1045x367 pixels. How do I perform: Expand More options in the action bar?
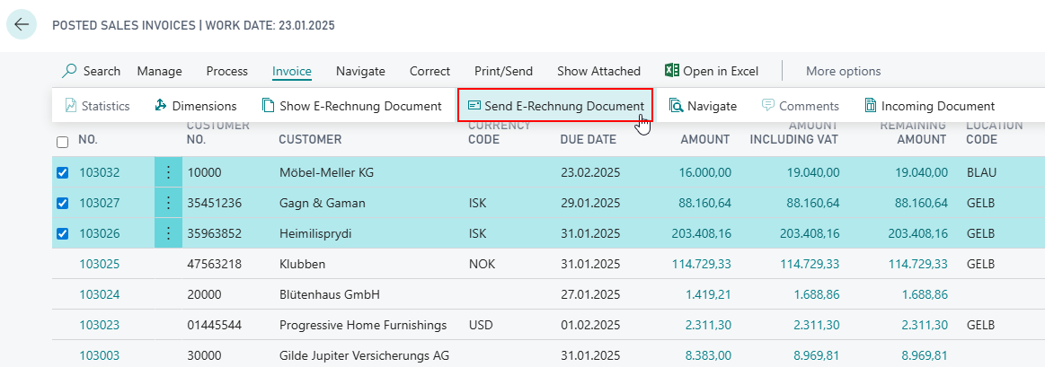(843, 71)
